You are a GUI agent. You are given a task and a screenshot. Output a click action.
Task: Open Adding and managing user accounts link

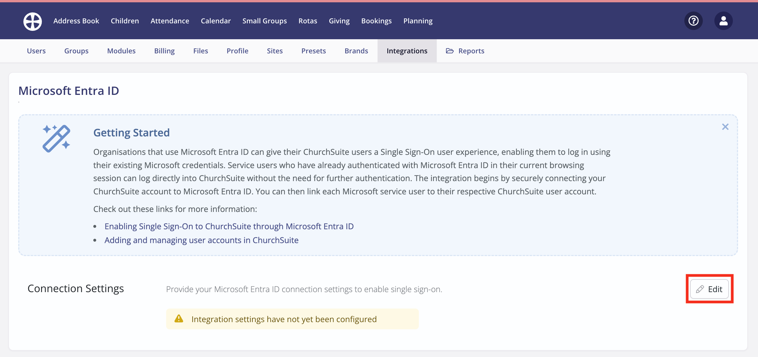(x=201, y=240)
